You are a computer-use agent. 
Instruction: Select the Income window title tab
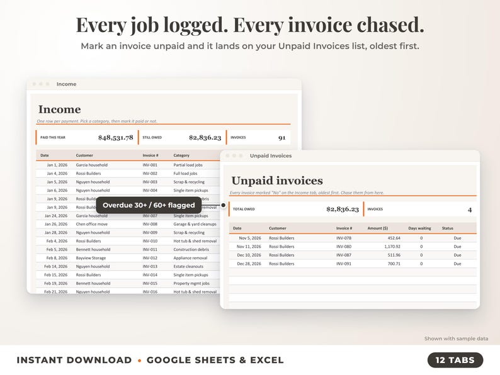[x=66, y=84]
